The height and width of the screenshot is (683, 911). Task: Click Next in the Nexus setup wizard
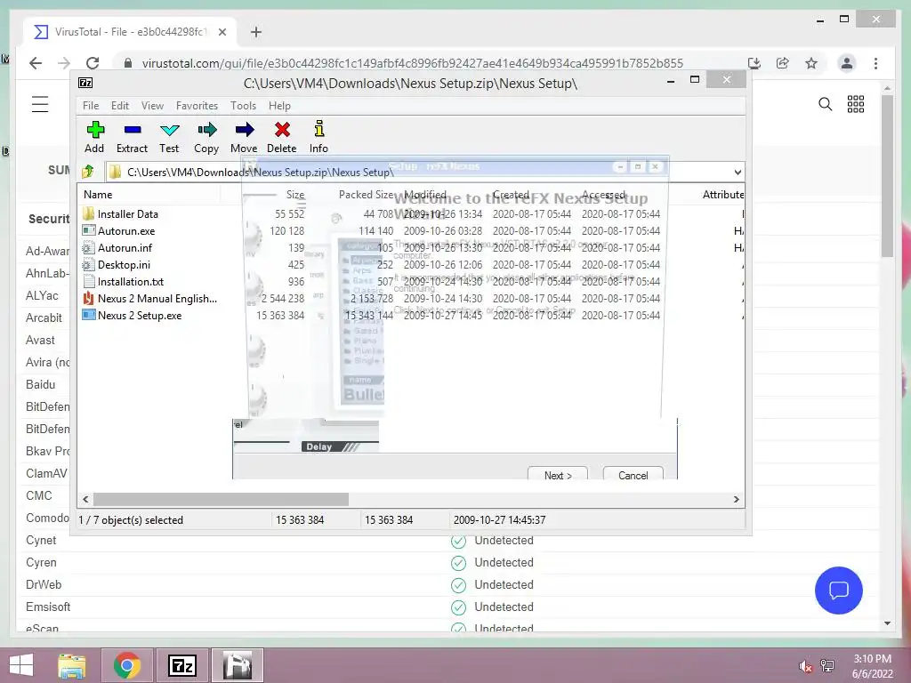[x=558, y=474]
